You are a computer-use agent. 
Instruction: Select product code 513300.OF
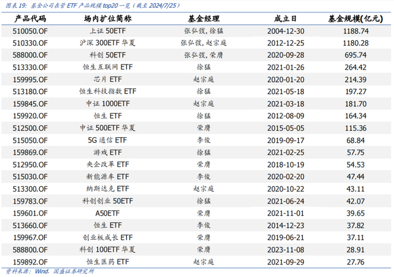click(x=30, y=189)
